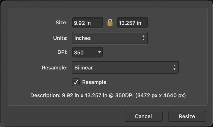
Task: Confirm with the Resize button
Action: coord(187,116)
